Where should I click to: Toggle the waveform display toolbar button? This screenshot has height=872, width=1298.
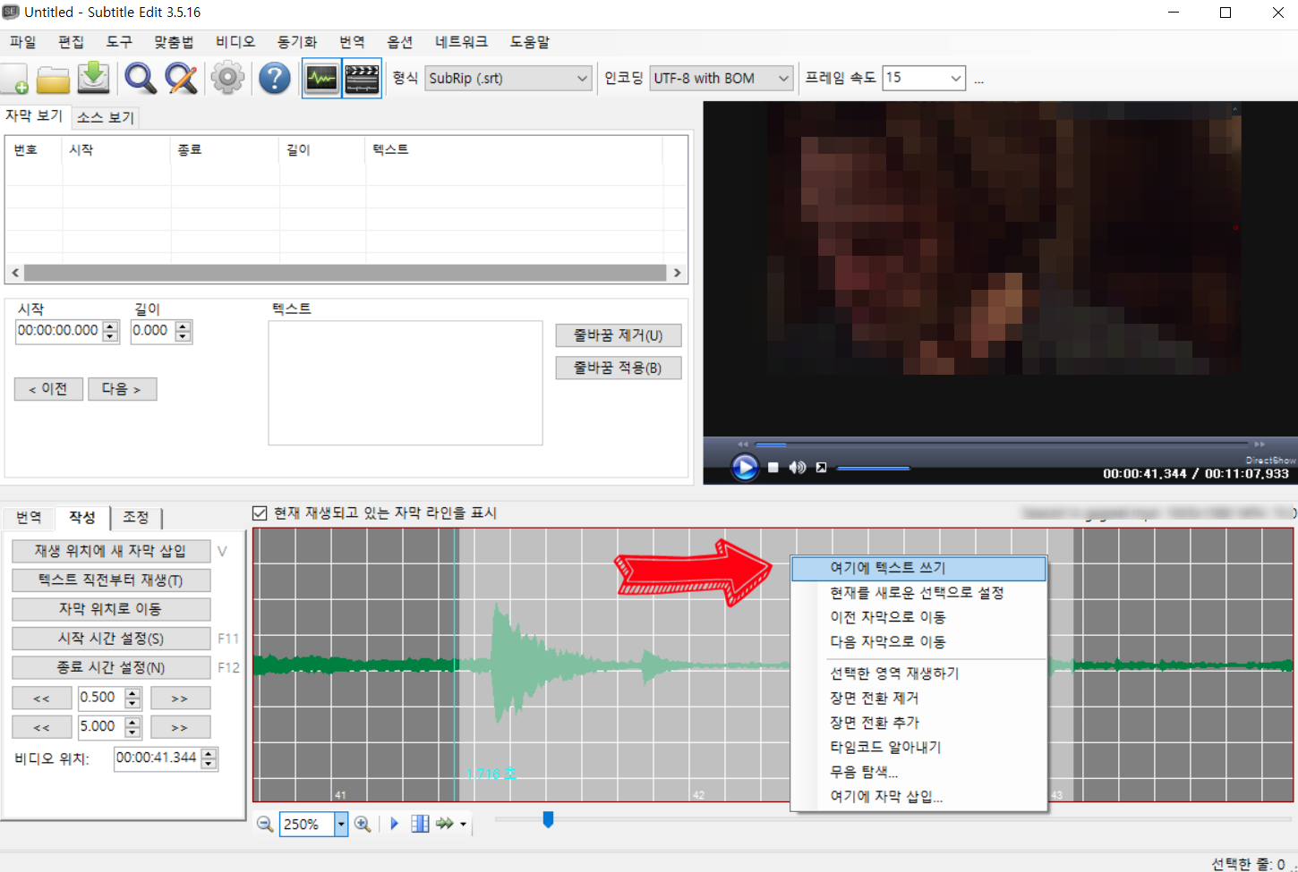320,78
